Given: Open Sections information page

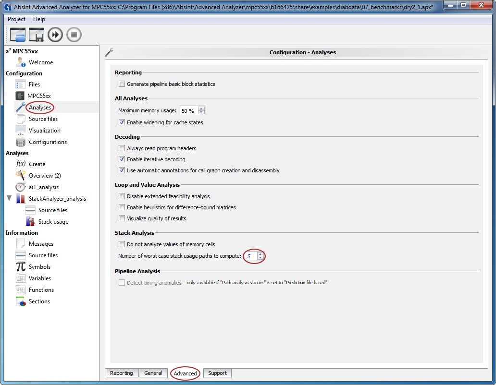Looking at the screenshot, I should click(39, 301).
